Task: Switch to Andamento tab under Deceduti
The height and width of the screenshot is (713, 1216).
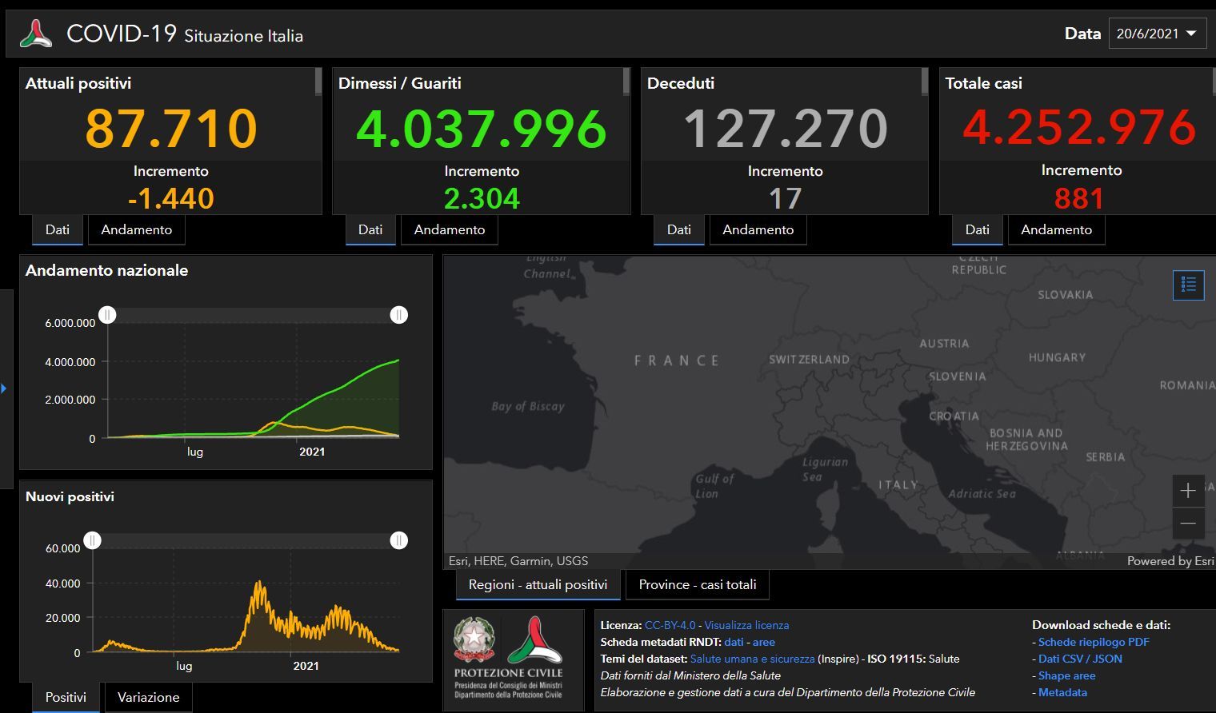Action: 758,229
